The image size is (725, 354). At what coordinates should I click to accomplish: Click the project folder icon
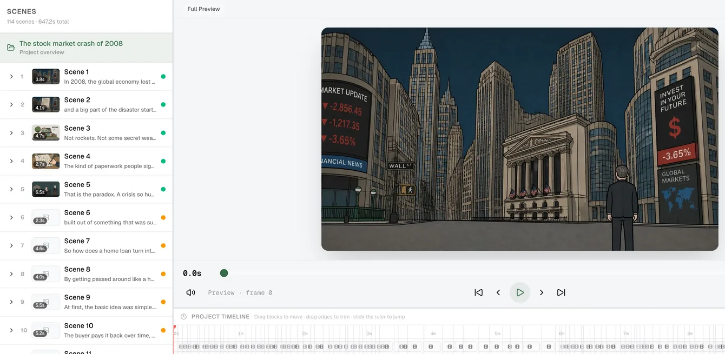[11, 48]
